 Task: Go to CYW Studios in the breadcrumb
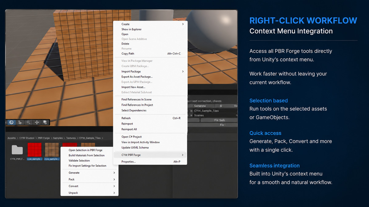27,138
